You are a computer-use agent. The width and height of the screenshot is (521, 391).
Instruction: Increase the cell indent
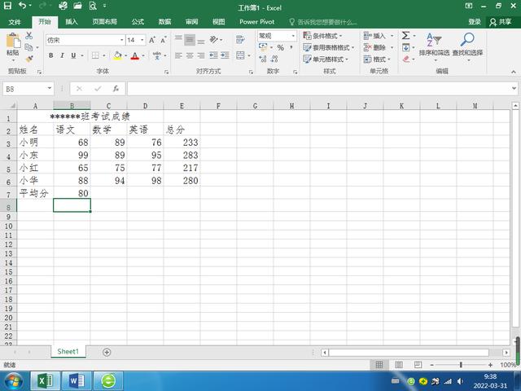(225, 55)
